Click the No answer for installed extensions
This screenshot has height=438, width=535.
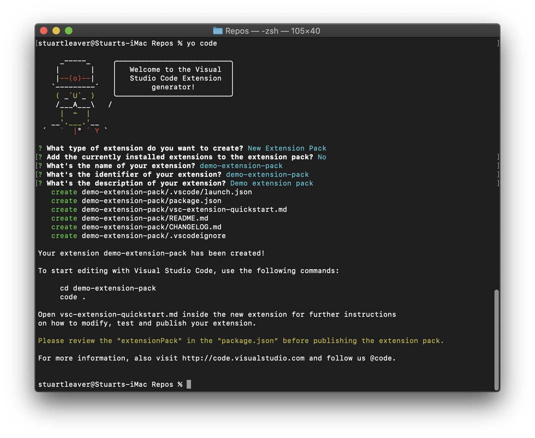[x=322, y=157]
